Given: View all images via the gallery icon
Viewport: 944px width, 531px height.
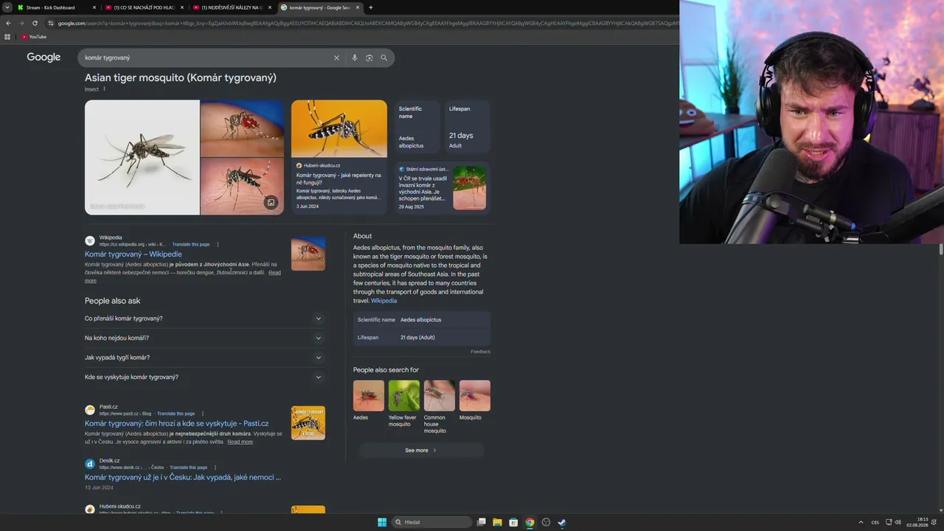Looking at the screenshot, I should tap(271, 202).
